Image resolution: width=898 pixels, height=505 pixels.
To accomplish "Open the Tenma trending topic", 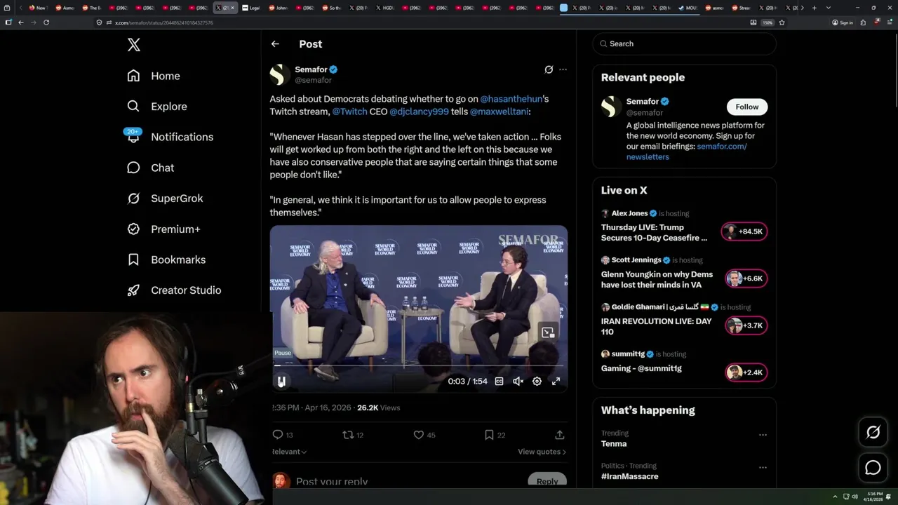I will 614,443.
